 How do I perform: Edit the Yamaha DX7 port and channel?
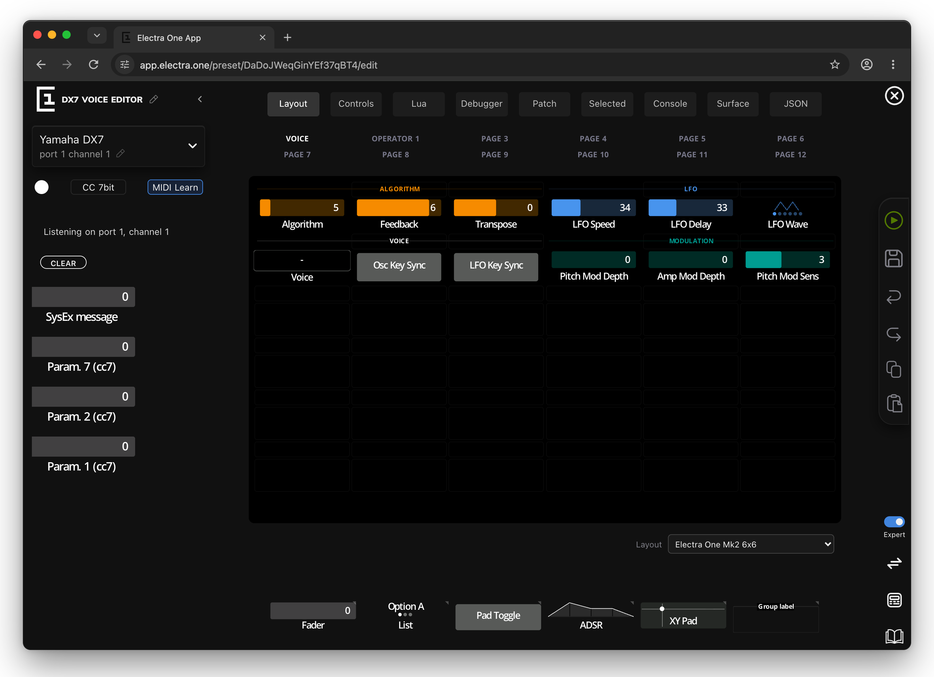[x=120, y=153]
